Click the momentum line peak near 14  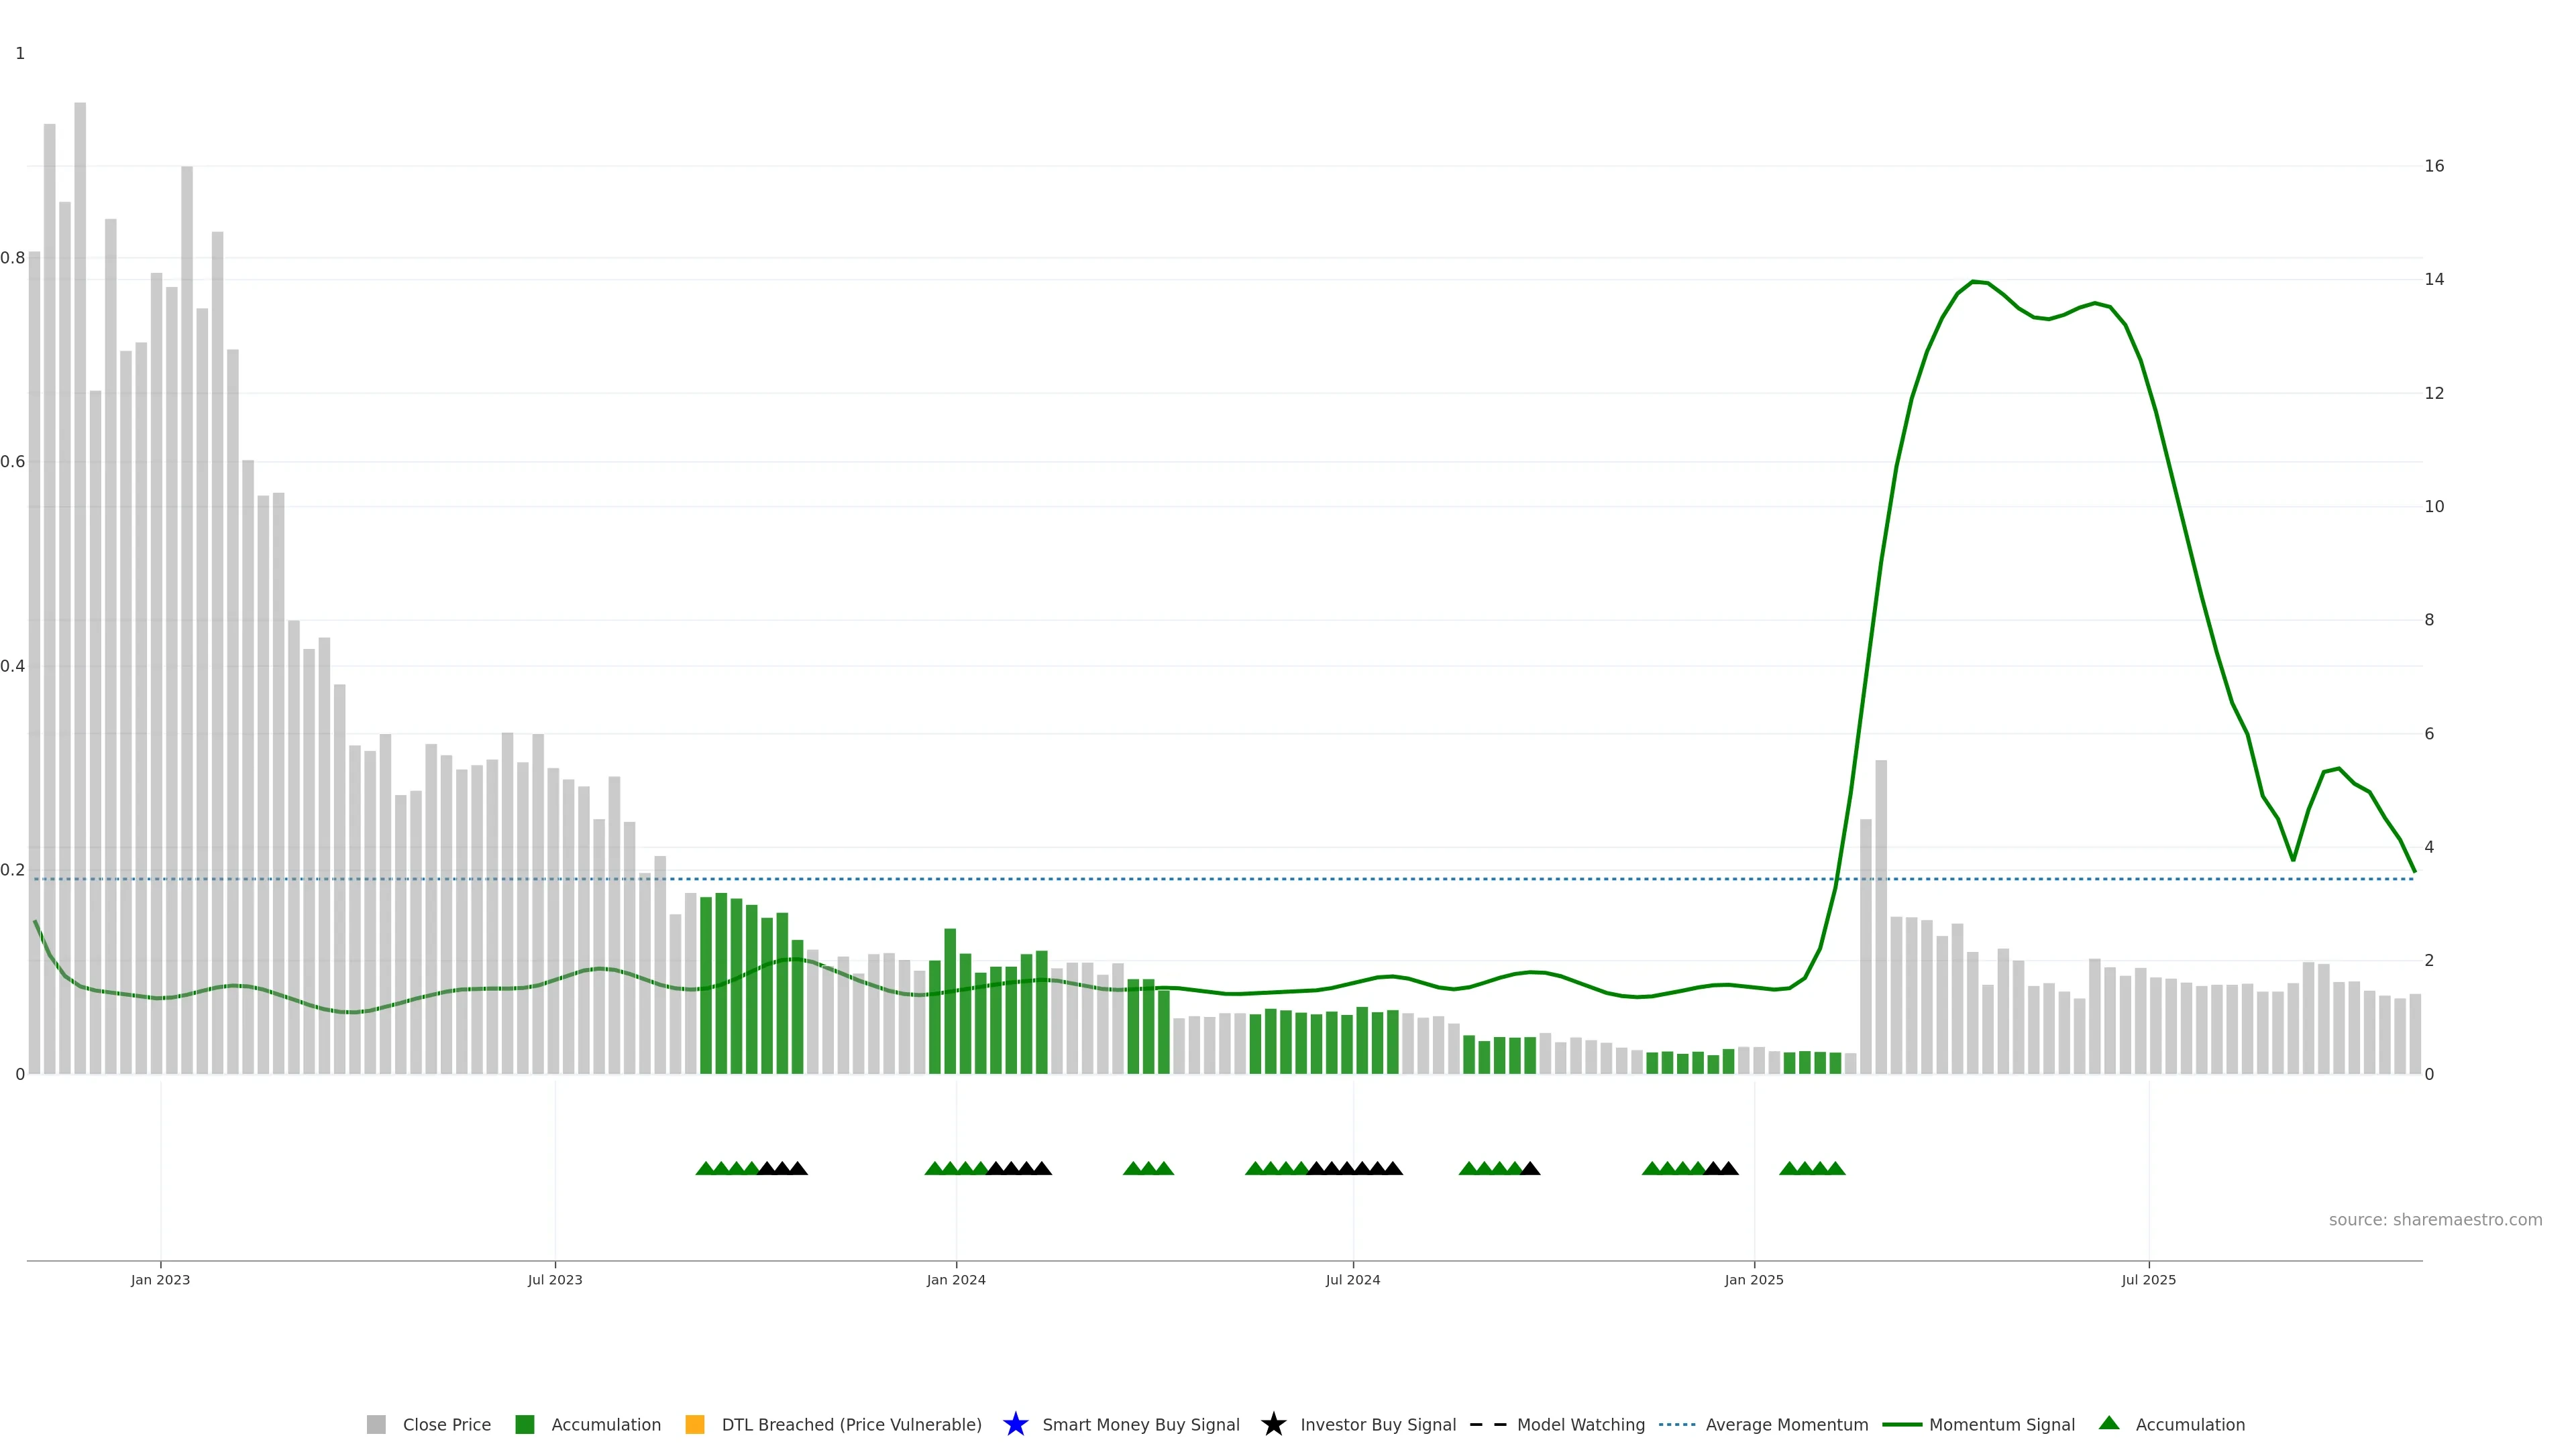tap(1973, 282)
